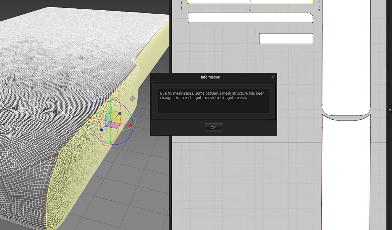392x230 pixels.
Task: Click the Information dialog title bar
Action: (x=210, y=77)
